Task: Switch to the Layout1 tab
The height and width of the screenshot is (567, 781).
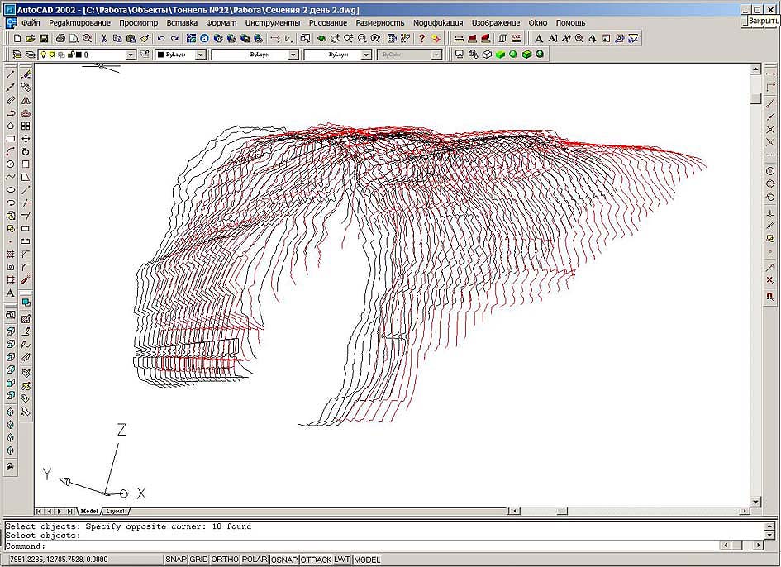Action: coord(116,511)
